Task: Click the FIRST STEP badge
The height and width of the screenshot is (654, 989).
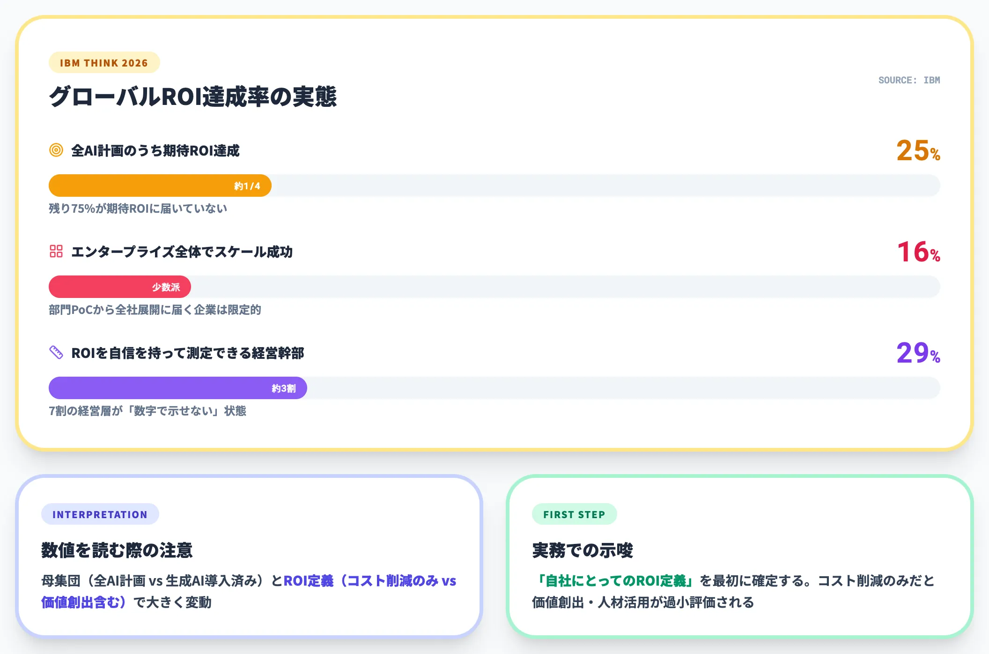Action: click(574, 514)
